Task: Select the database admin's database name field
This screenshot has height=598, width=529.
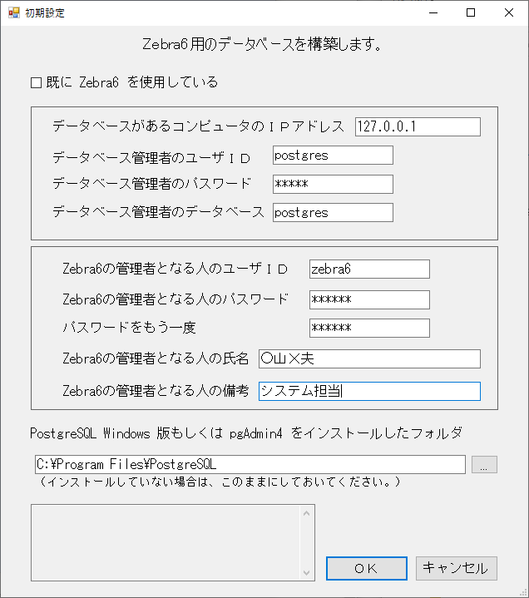Action: click(x=333, y=212)
